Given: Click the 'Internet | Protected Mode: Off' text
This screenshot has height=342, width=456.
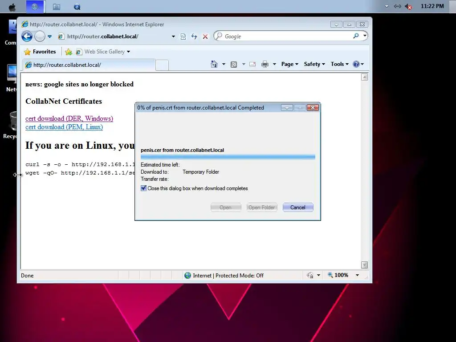Looking at the screenshot, I should (x=228, y=275).
